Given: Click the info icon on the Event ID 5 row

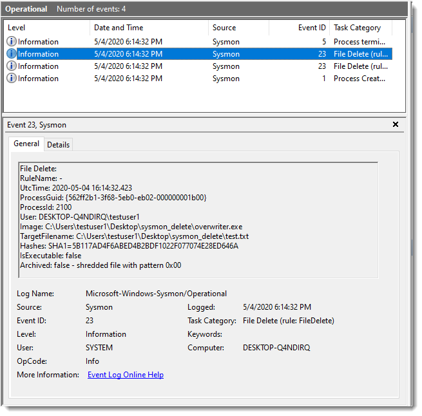Looking at the screenshot, I should pos(12,42).
